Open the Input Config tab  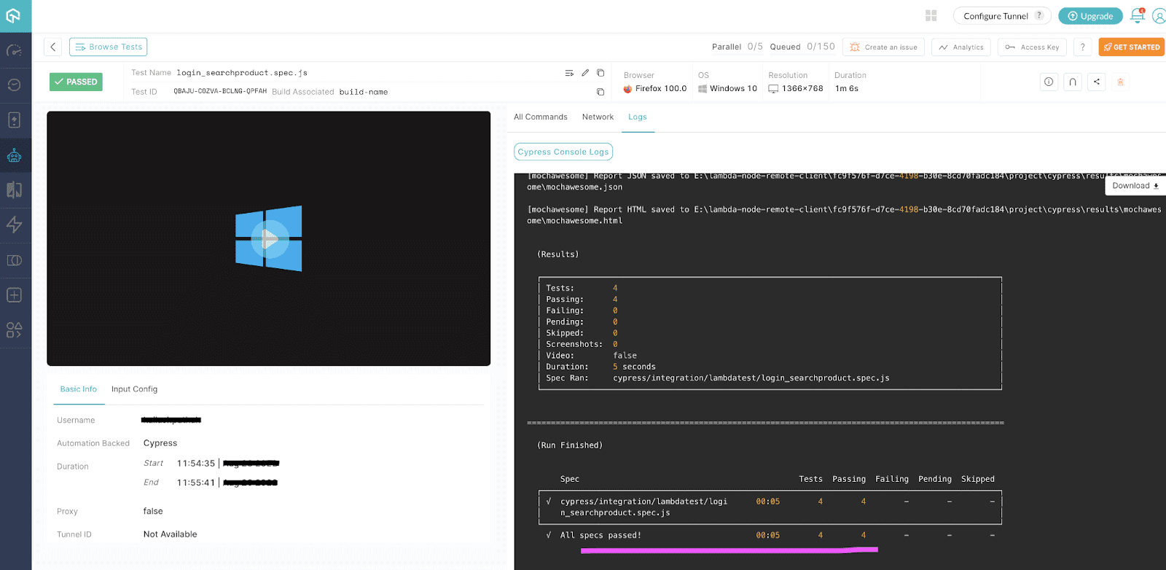click(134, 389)
